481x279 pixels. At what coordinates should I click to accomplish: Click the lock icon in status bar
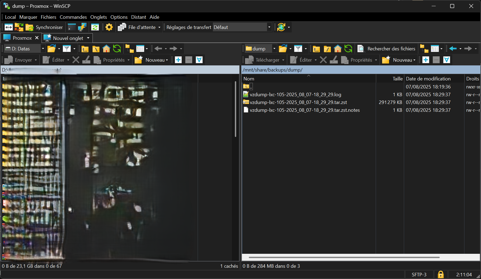click(x=441, y=274)
